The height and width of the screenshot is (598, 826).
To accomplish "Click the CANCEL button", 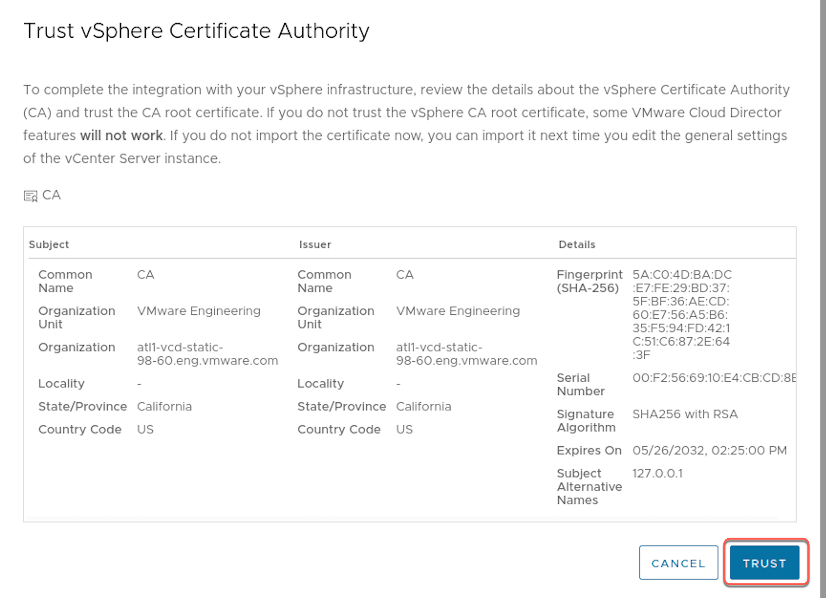I will click(678, 563).
